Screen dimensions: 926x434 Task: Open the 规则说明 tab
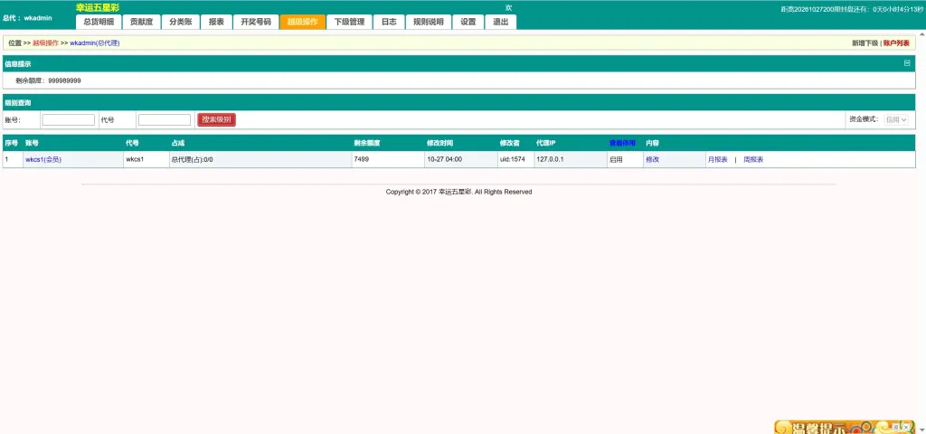pos(428,22)
